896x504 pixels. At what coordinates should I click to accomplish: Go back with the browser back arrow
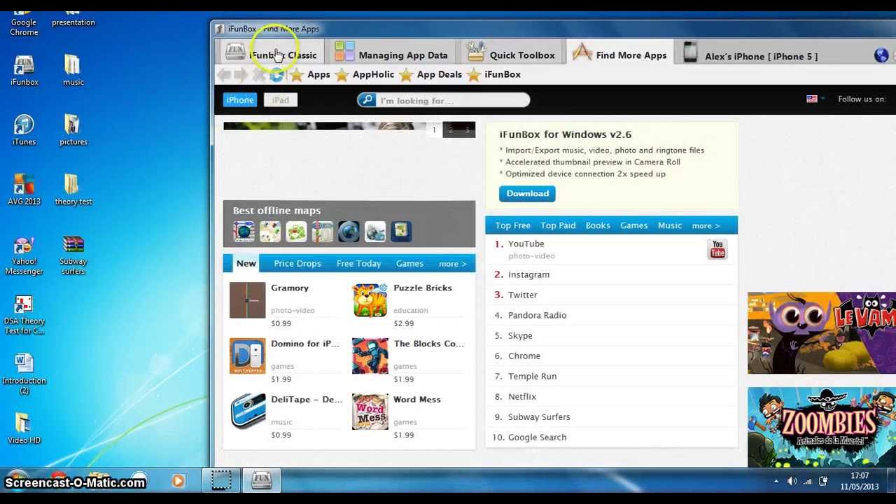(x=224, y=74)
